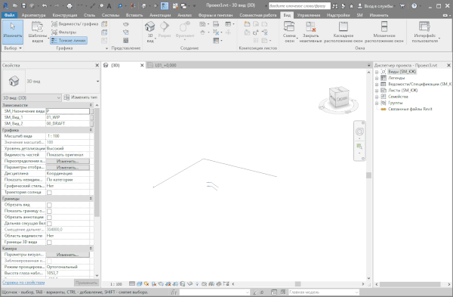
Task: Click the Мозаичное расположение окон icon
Action: [384, 32]
